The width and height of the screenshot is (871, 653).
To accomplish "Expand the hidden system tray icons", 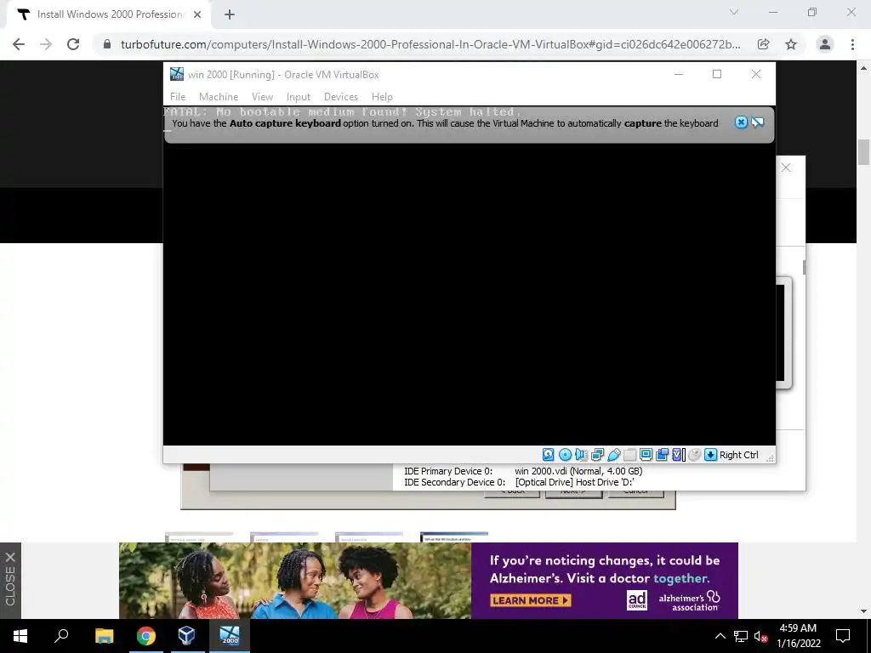I will click(x=720, y=636).
